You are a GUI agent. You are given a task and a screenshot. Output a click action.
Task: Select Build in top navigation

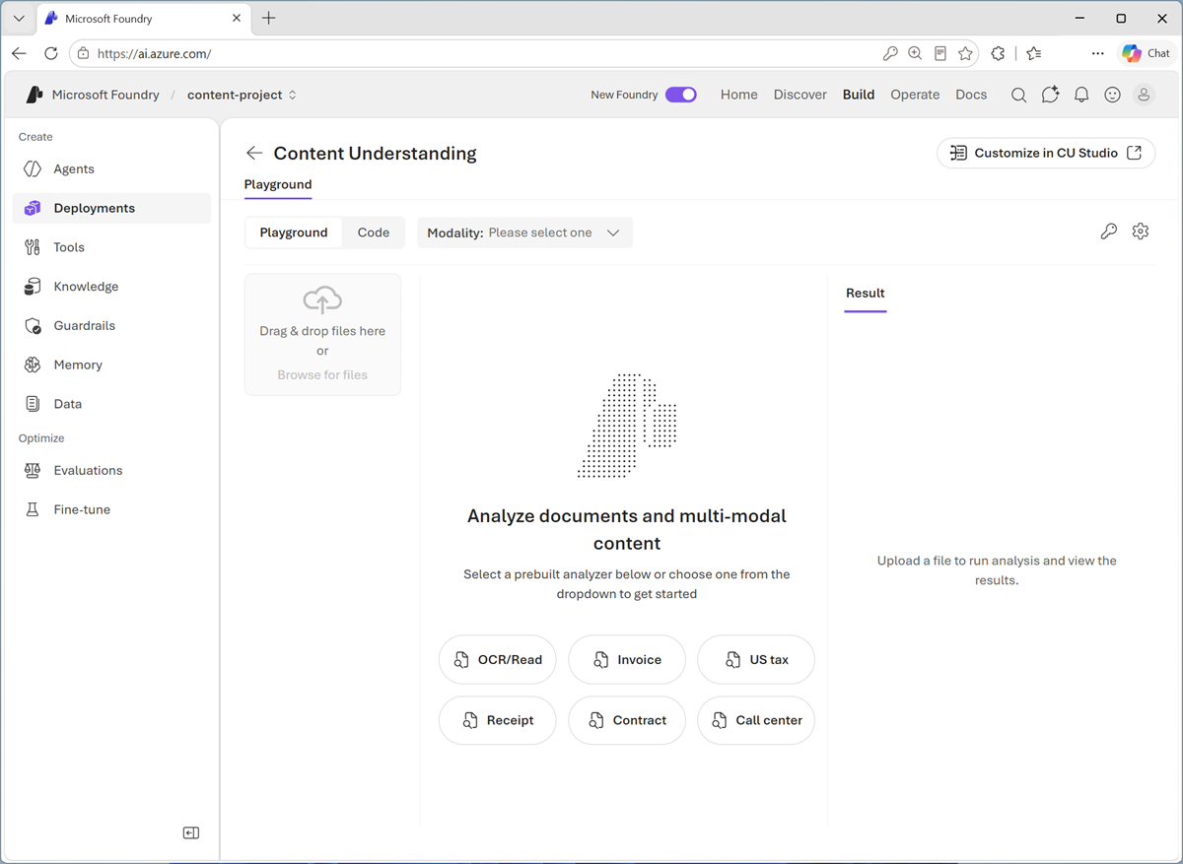tap(859, 95)
